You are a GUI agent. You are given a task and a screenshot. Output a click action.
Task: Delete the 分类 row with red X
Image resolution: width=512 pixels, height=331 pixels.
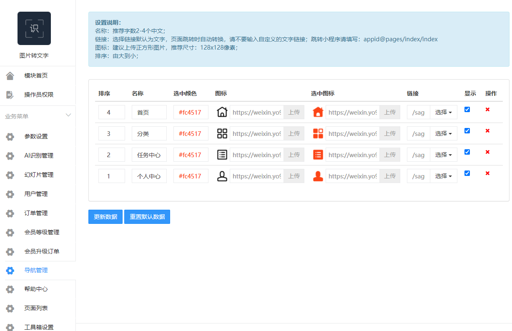(487, 130)
